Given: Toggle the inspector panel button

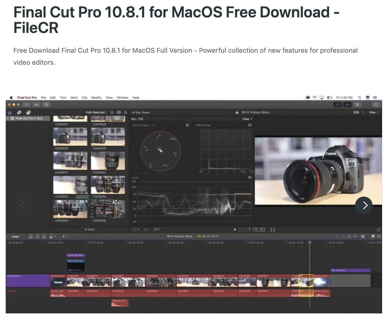Looking at the screenshot, I should (357, 105).
